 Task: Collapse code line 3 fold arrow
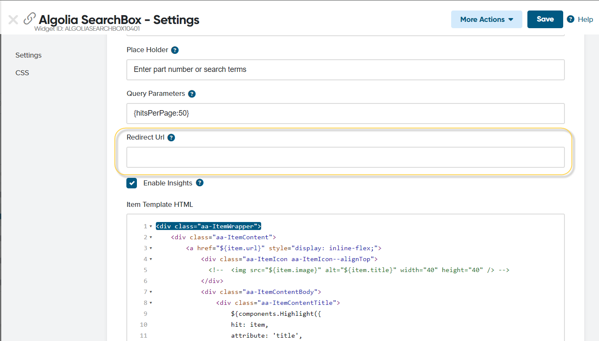click(x=151, y=248)
